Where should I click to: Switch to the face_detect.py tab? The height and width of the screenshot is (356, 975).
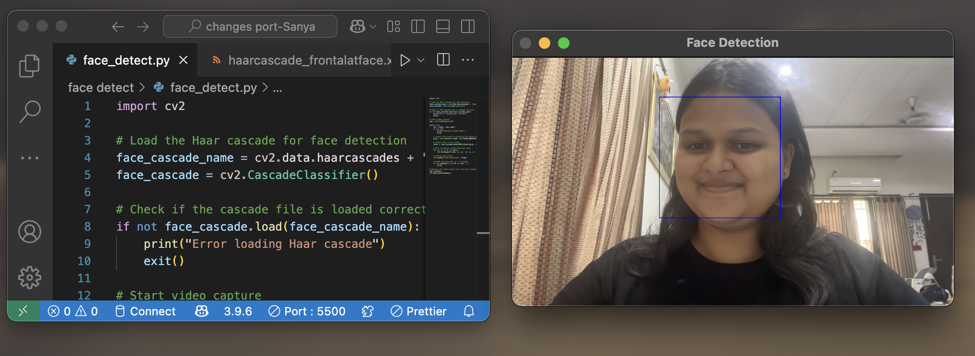(x=126, y=60)
